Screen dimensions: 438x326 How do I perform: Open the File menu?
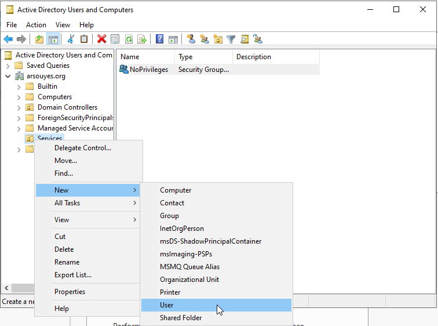(12, 25)
